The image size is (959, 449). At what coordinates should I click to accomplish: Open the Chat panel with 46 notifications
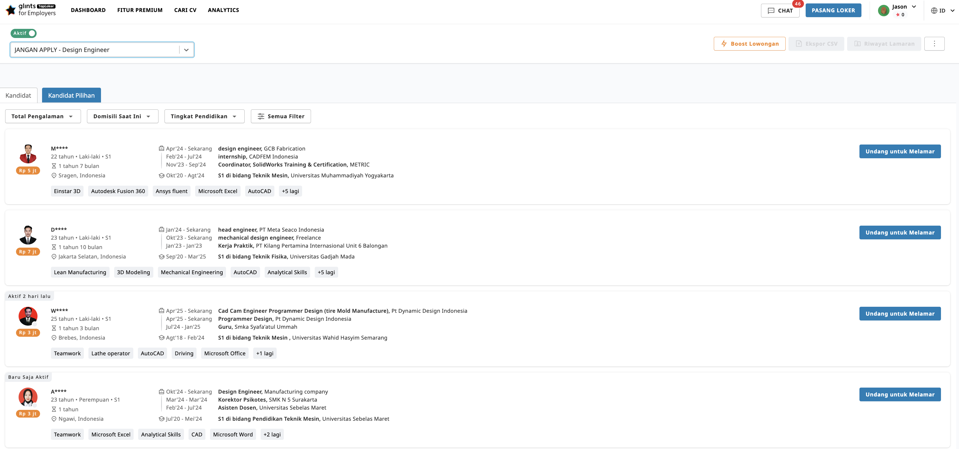(x=780, y=10)
